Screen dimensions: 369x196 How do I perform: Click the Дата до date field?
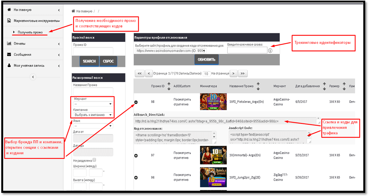pyautogui.click(x=93, y=152)
